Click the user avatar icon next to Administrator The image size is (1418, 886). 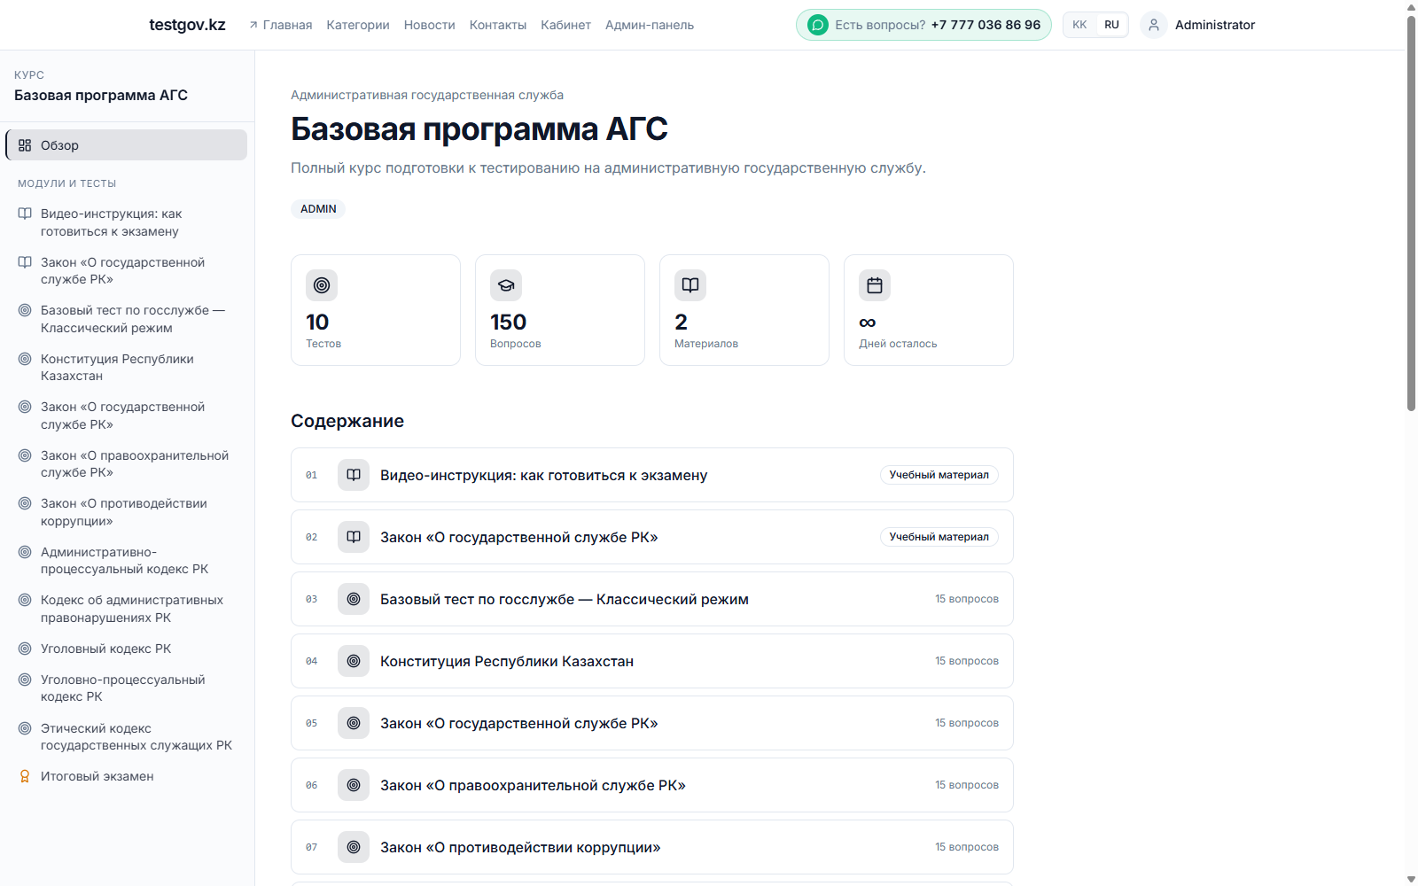click(x=1154, y=25)
